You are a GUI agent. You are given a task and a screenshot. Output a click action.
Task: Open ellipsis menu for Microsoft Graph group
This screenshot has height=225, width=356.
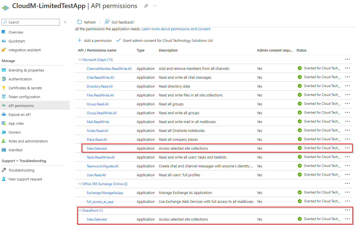click(347, 59)
